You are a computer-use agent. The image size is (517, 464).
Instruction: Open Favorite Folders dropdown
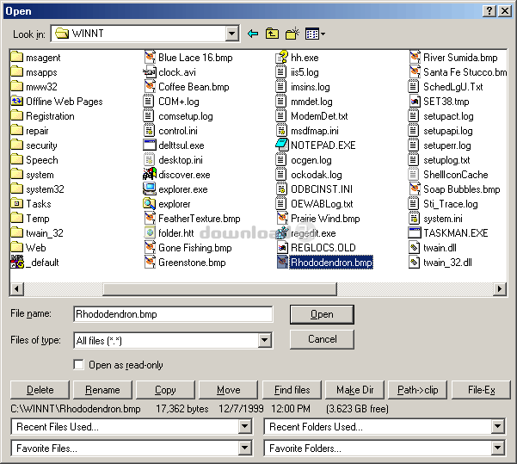click(x=497, y=449)
